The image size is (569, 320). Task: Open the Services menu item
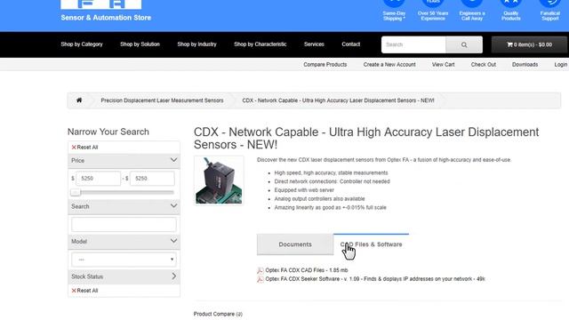(x=314, y=44)
